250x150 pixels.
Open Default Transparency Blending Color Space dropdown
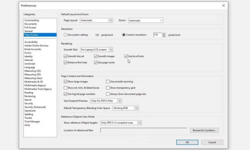coord(126,108)
